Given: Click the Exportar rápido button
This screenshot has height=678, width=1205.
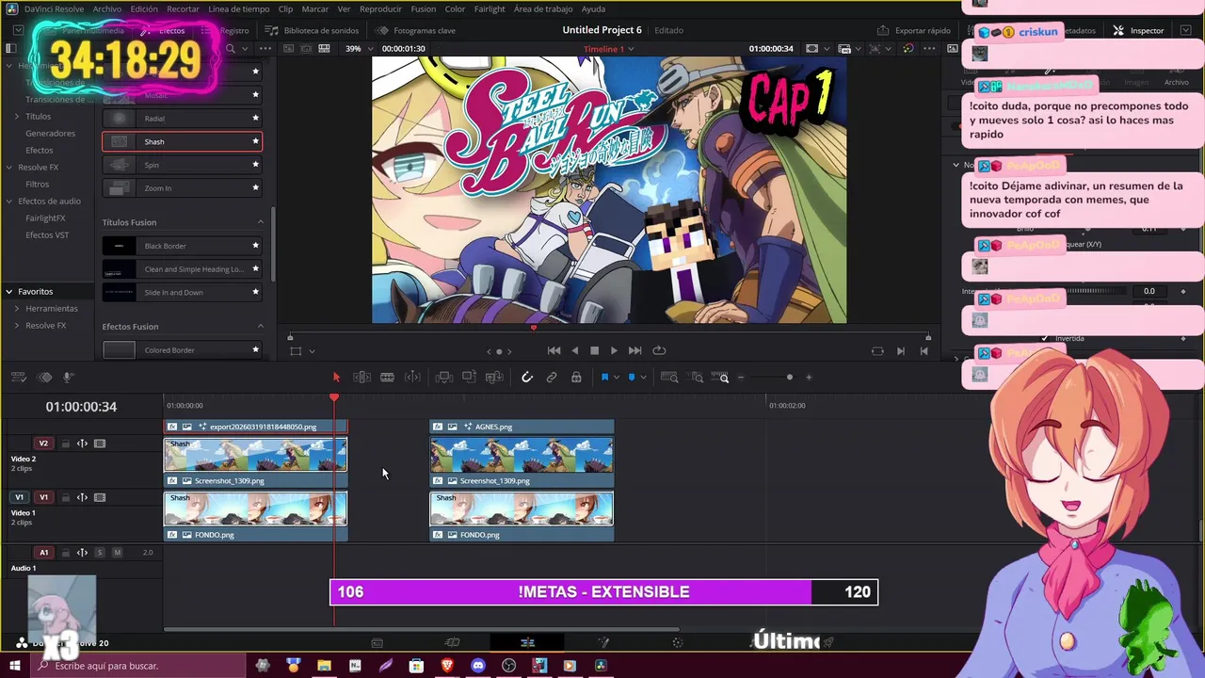Looking at the screenshot, I should click(x=915, y=30).
